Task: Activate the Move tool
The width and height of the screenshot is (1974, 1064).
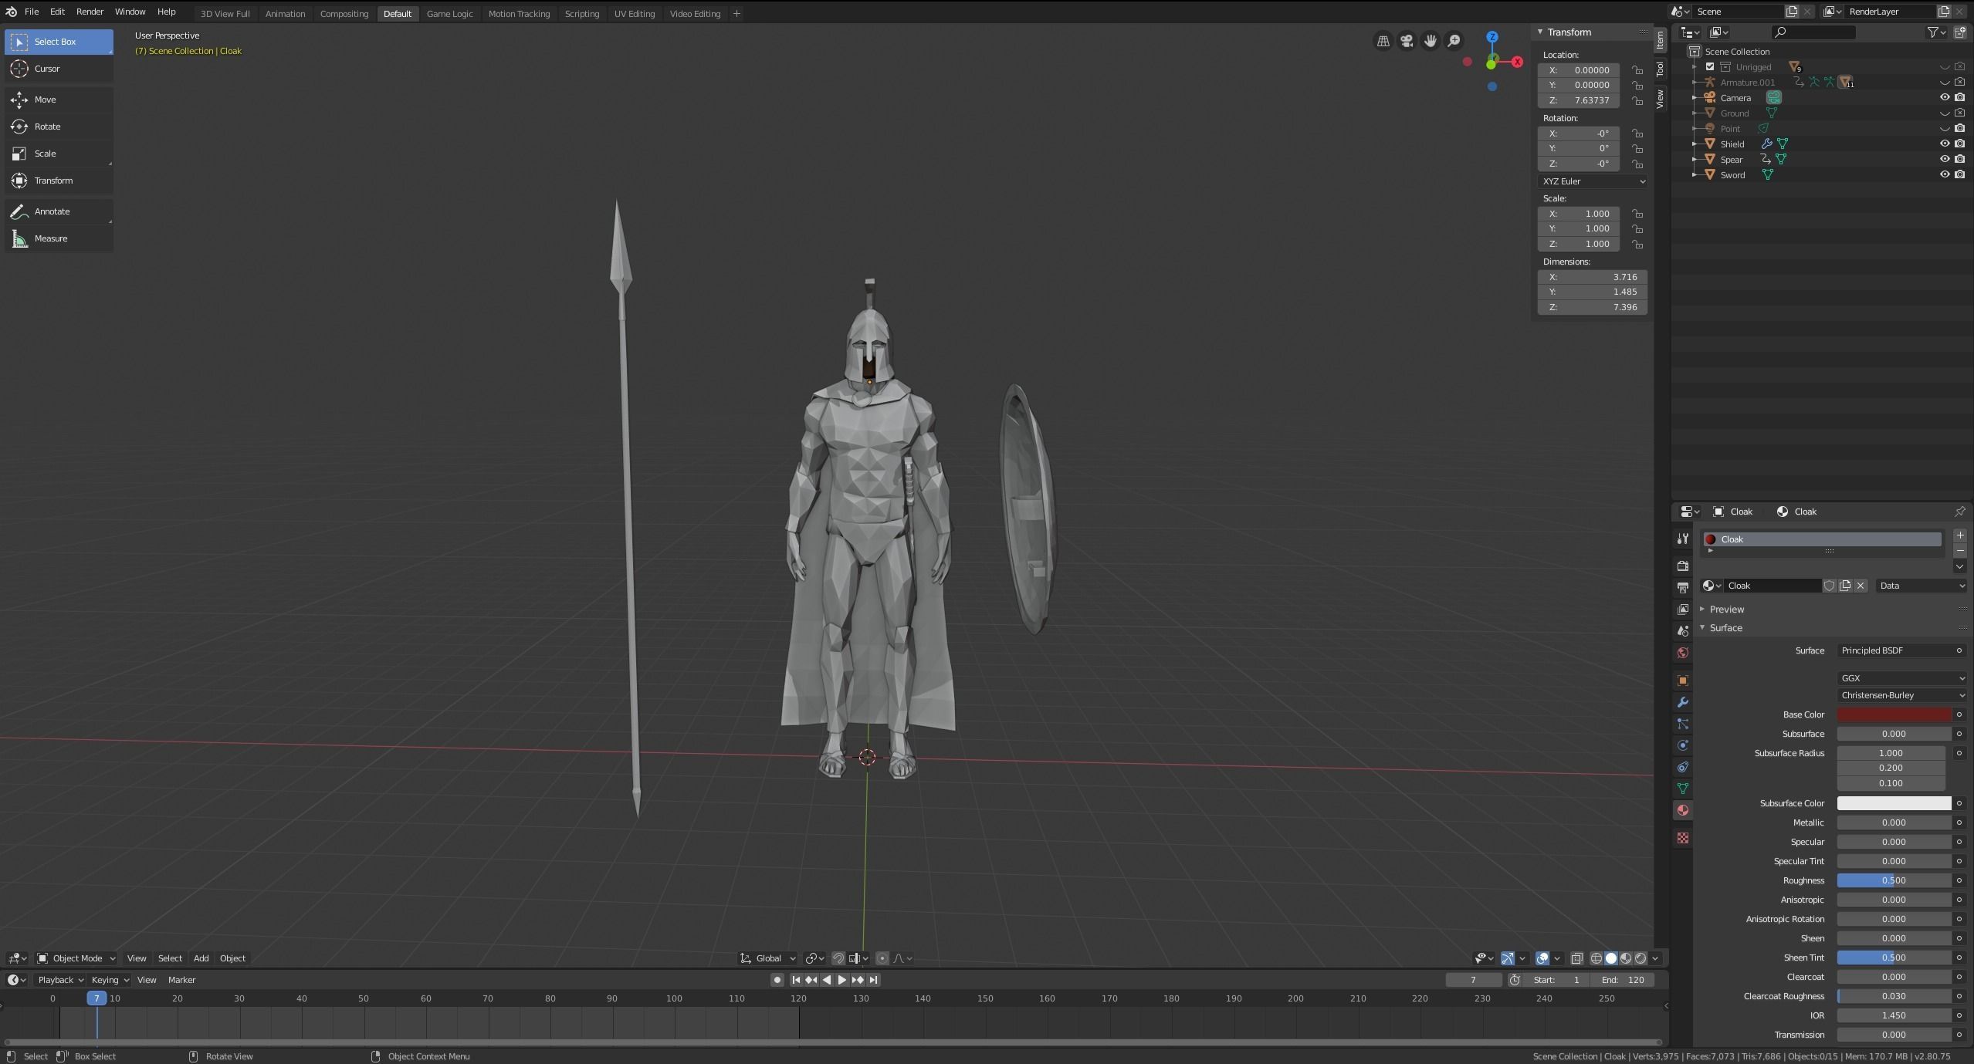Action: [x=59, y=100]
